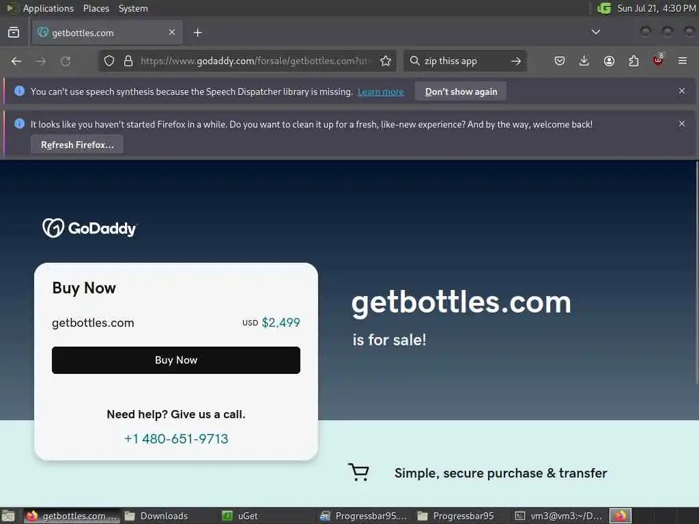The width and height of the screenshot is (699, 524).
Task: Switch to Progressbar95 folder in taskbar
Action: (x=457, y=516)
